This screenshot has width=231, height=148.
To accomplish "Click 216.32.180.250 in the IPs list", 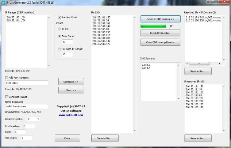I will (101, 32).
